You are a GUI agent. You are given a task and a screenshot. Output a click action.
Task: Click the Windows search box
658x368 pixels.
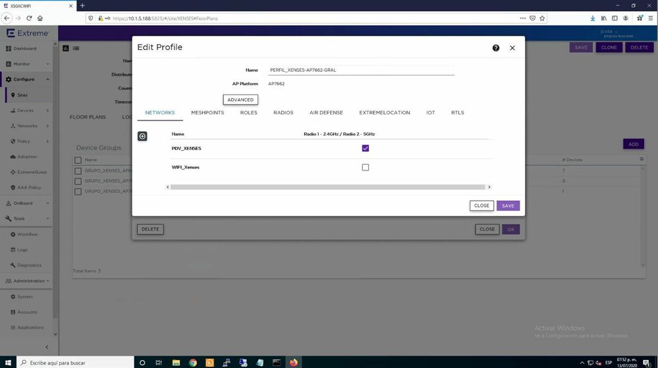[75, 363]
